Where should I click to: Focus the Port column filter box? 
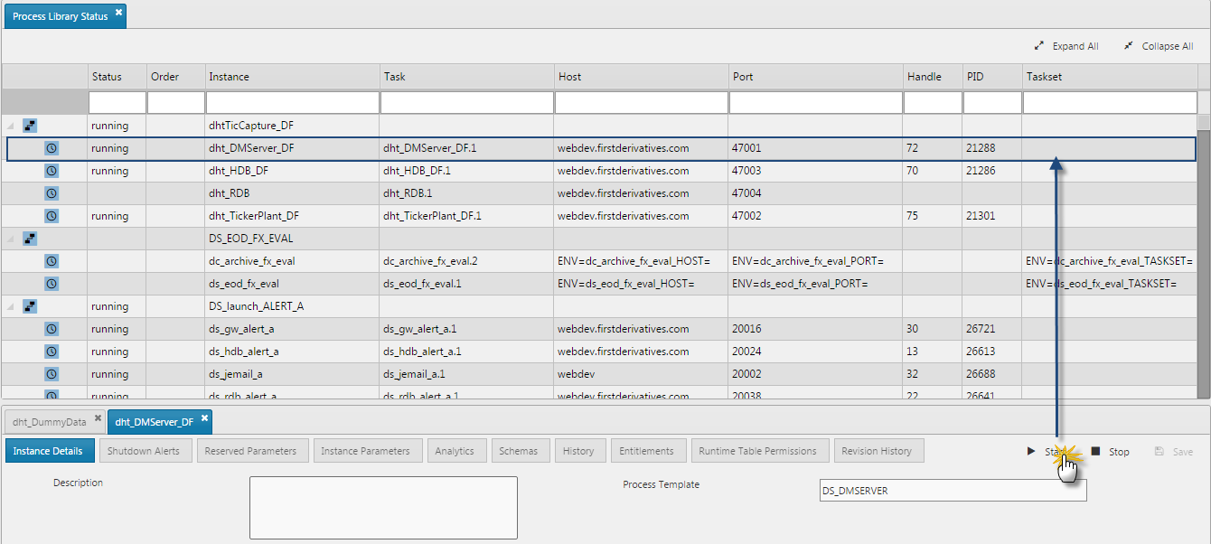click(x=815, y=102)
